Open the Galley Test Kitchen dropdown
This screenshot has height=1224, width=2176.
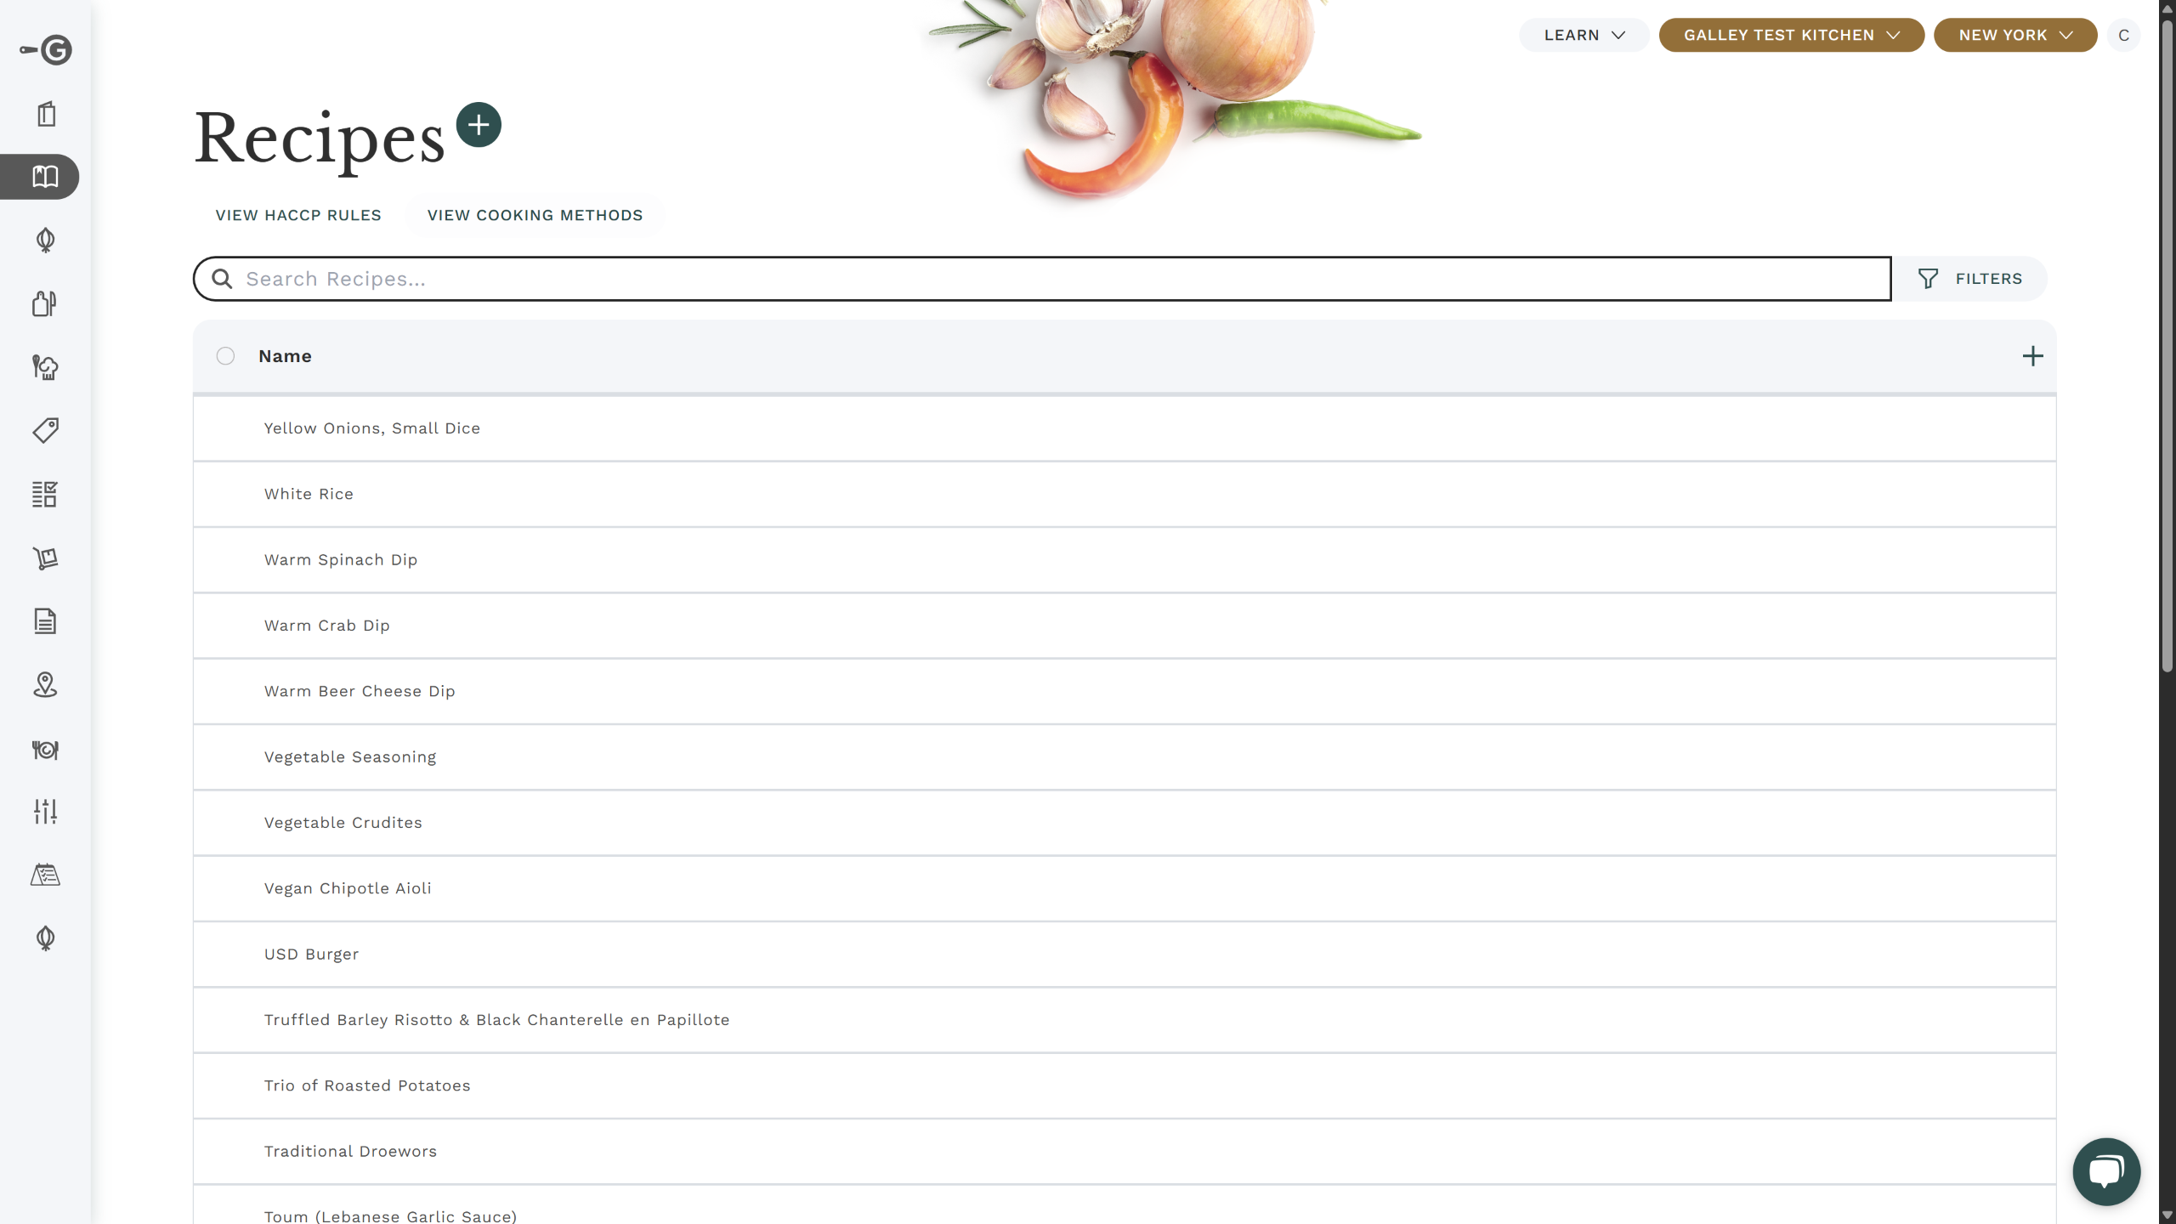(x=1791, y=35)
